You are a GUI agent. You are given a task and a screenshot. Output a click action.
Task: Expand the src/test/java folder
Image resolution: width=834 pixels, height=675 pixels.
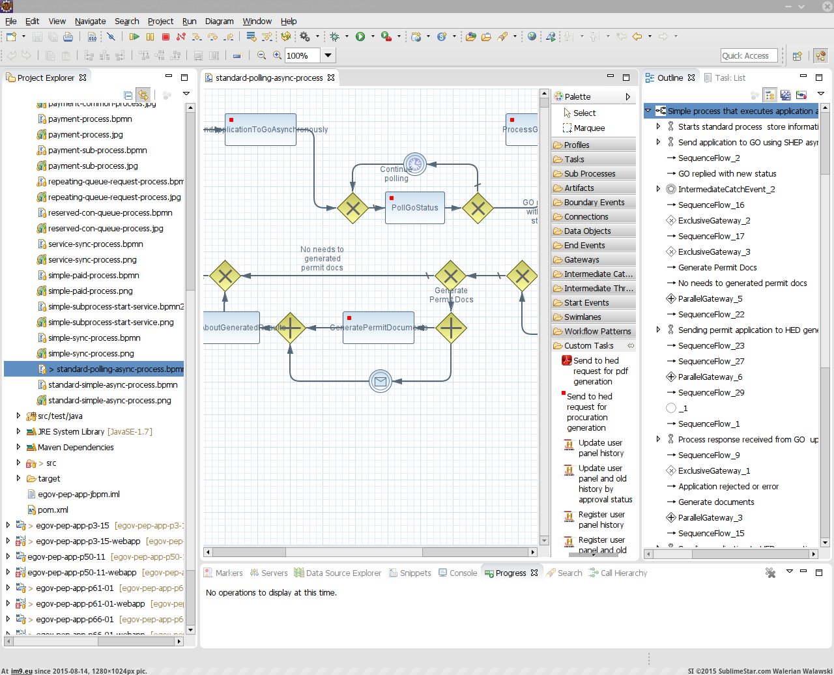pyautogui.click(x=18, y=416)
